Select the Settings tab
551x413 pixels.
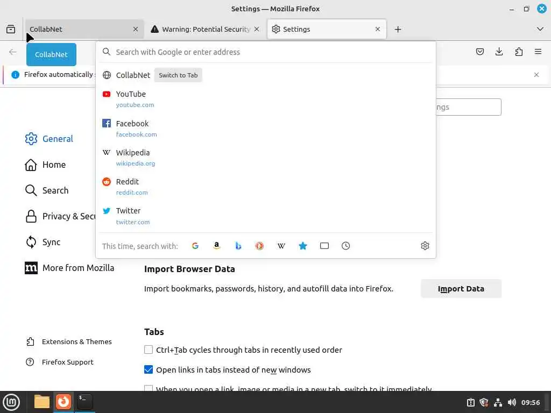click(327, 29)
